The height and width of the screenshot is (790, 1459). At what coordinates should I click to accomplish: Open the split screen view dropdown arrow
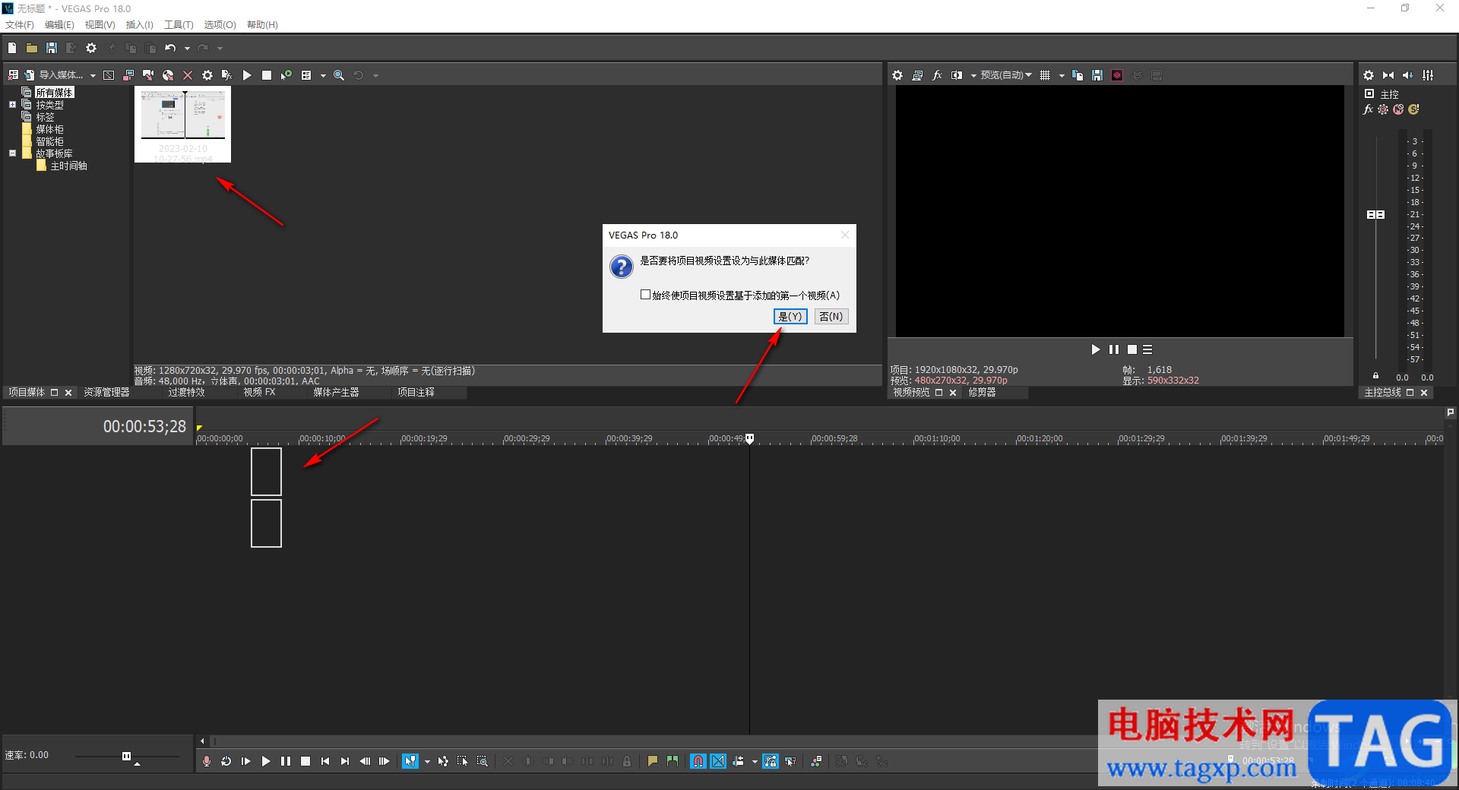(973, 76)
